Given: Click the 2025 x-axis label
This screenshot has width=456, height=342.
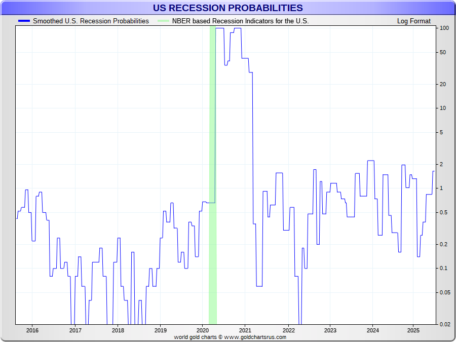Looking at the screenshot, I should coord(413,330).
